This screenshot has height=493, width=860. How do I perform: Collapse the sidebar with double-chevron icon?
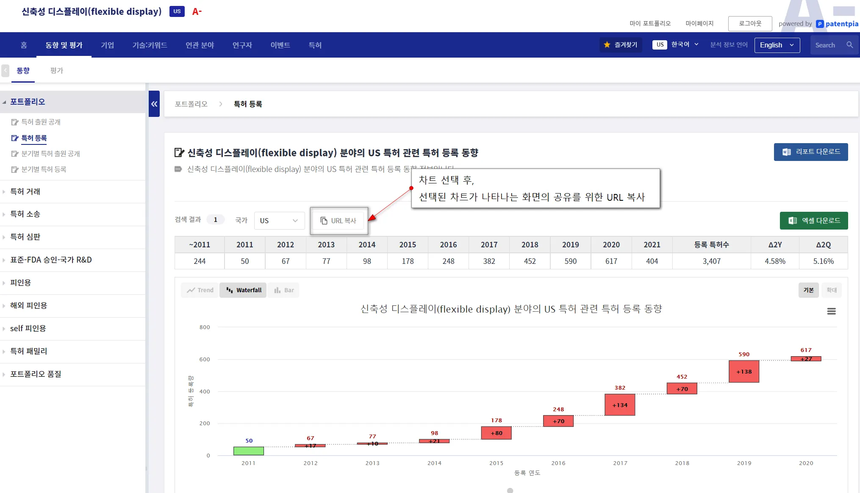click(154, 104)
